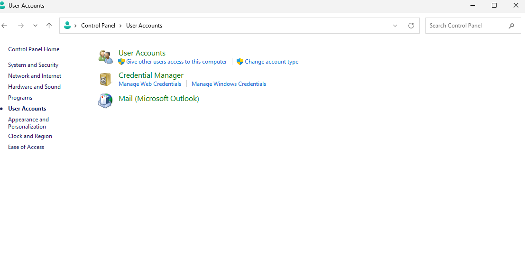Open Ease of Access category
This screenshot has height=278, width=525.
(x=26, y=147)
